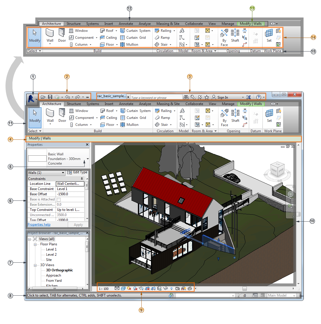Activate Modify tool in the enlarged top ribbon

34,37
